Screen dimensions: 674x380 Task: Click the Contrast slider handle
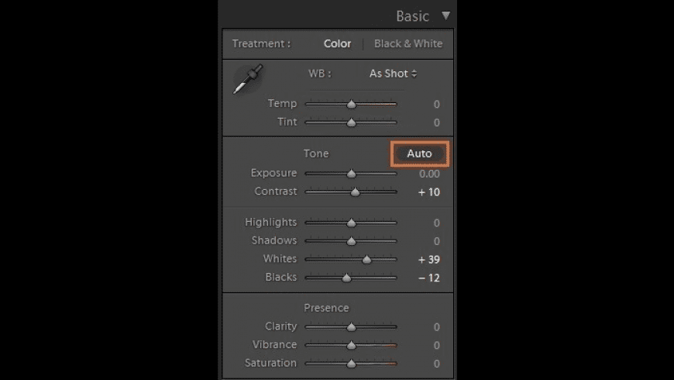click(x=355, y=192)
